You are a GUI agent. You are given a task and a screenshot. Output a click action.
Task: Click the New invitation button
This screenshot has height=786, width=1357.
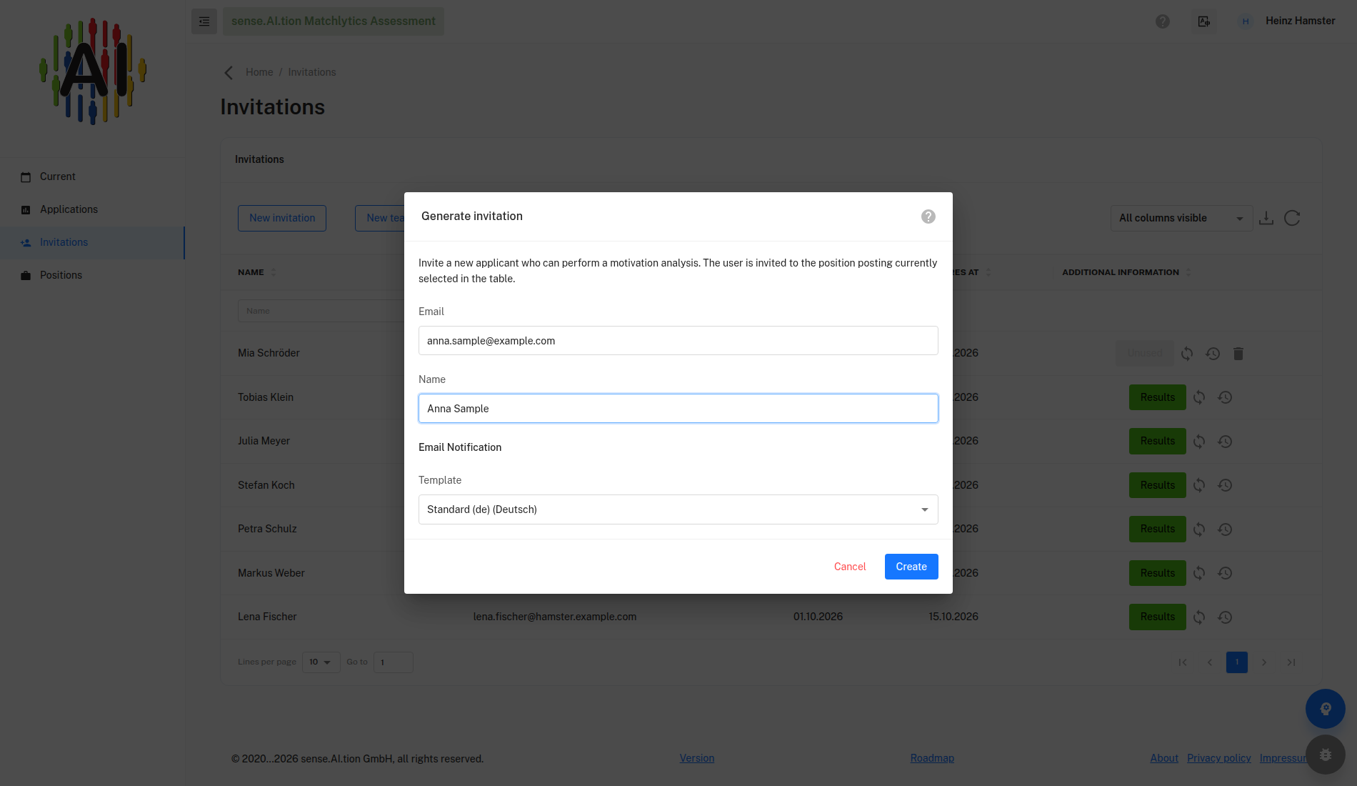[x=282, y=218]
